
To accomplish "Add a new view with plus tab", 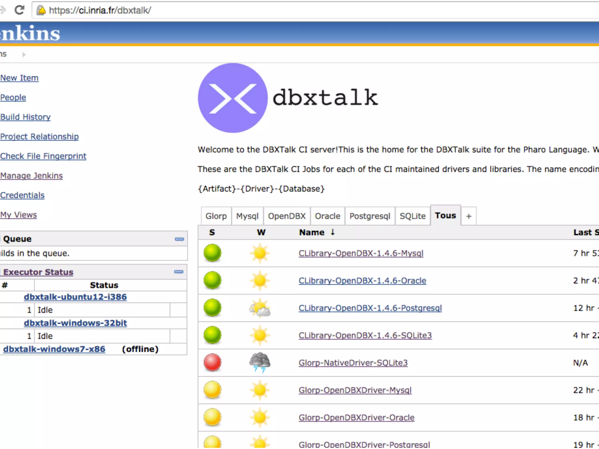I will (x=469, y=216).
